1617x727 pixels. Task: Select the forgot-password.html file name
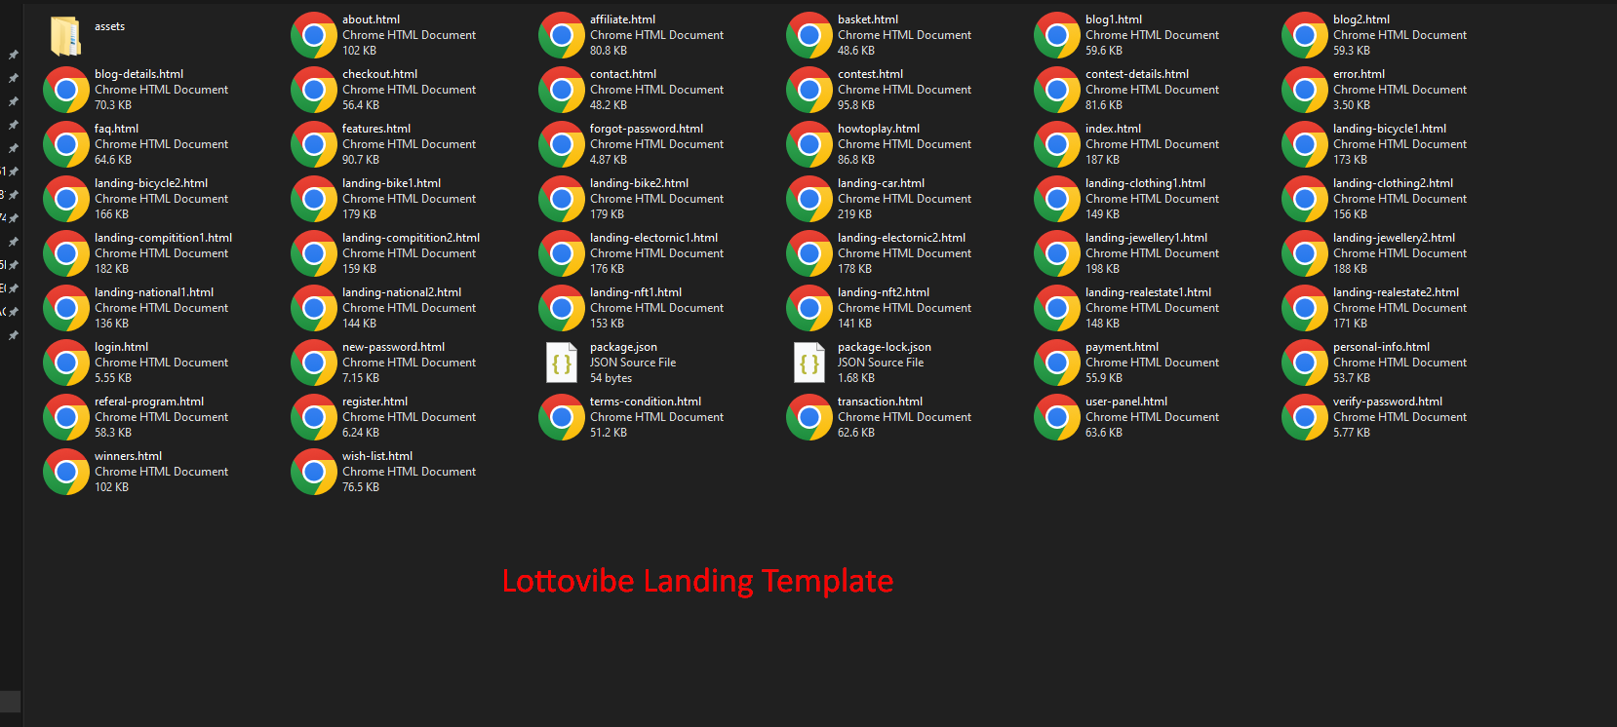[x=647, y=129]
